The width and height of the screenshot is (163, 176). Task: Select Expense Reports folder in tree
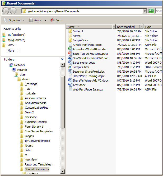click(35, 122)
